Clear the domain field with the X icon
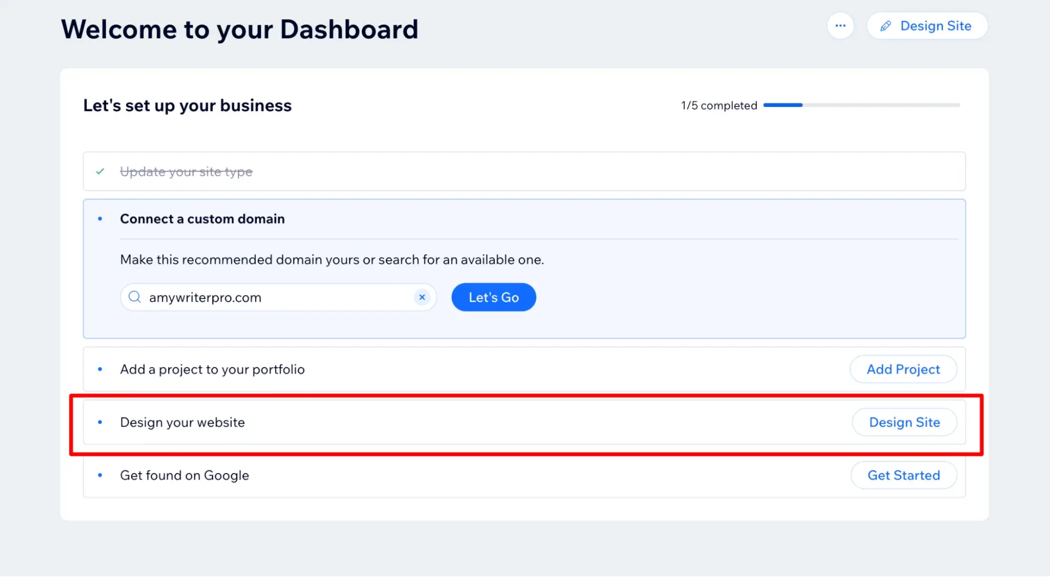Image resolution: width=1050 pixels, height=577 pixels. point(422,297)
